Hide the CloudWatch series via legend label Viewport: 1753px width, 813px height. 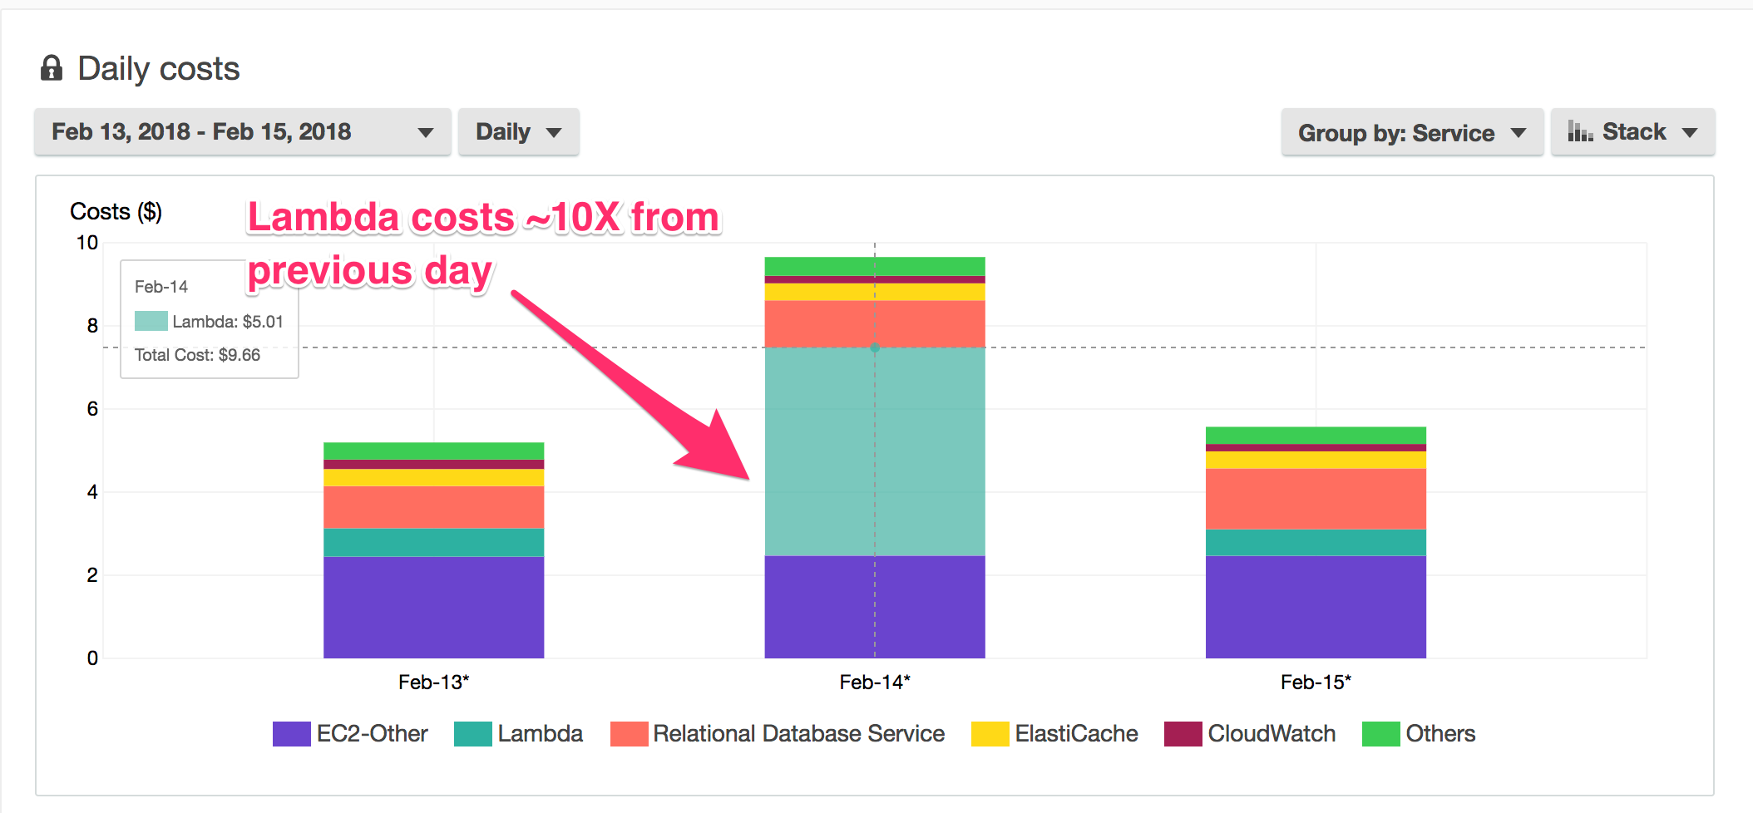point(1272,734)
